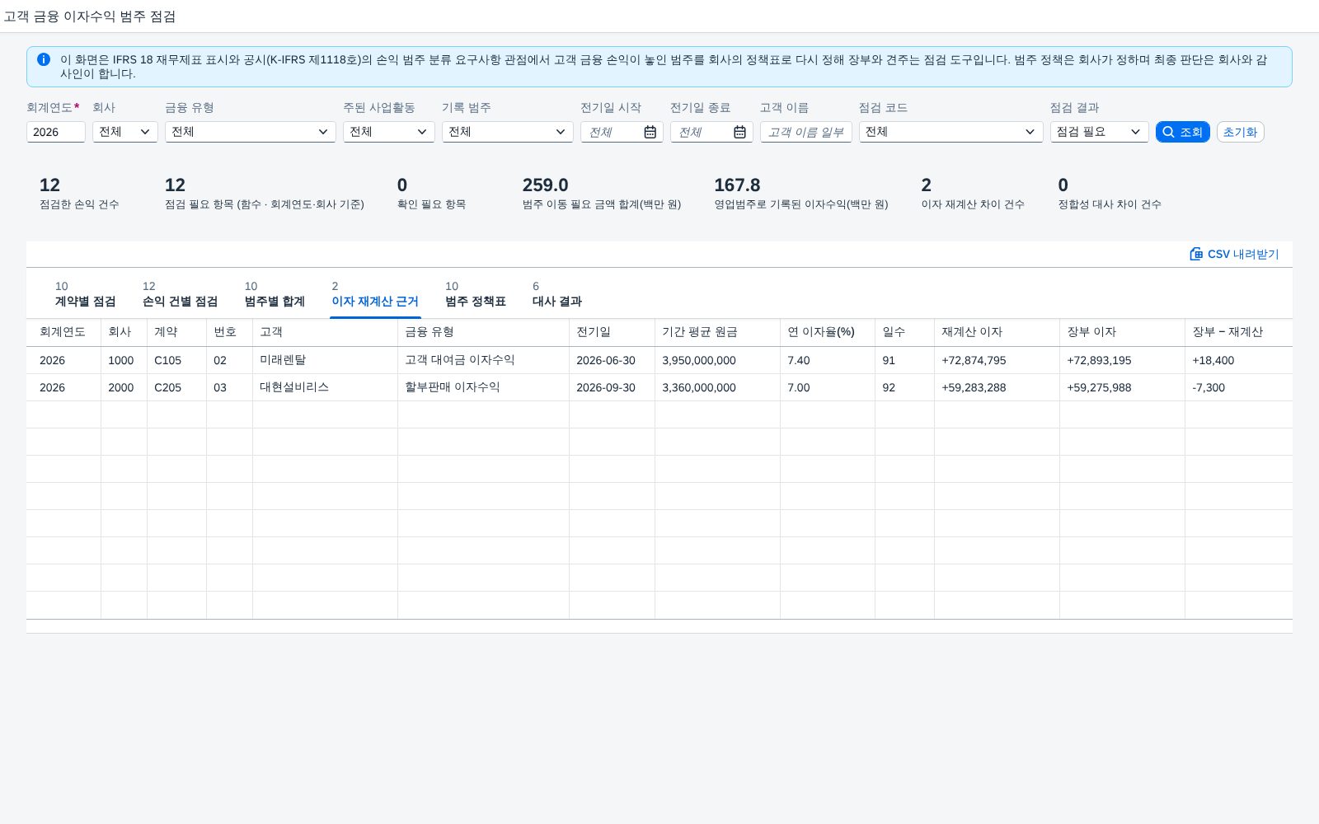The height and width of the screenshot is (824, 1319).
Task: Switch to the 손익 건별 점검 tab
Action: pyautogui.click(x=180, y=294)
